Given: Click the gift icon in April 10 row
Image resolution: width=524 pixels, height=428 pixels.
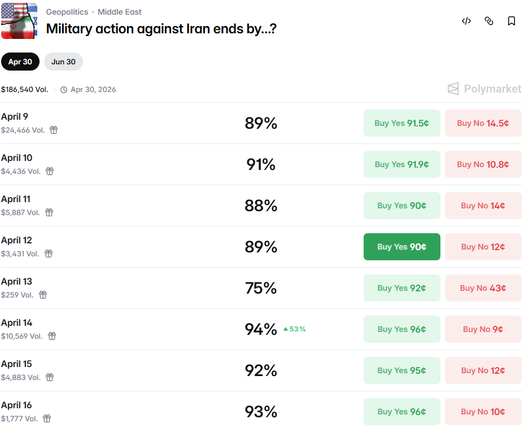Looking at the screenshot, I should click(x=50, y=171).
